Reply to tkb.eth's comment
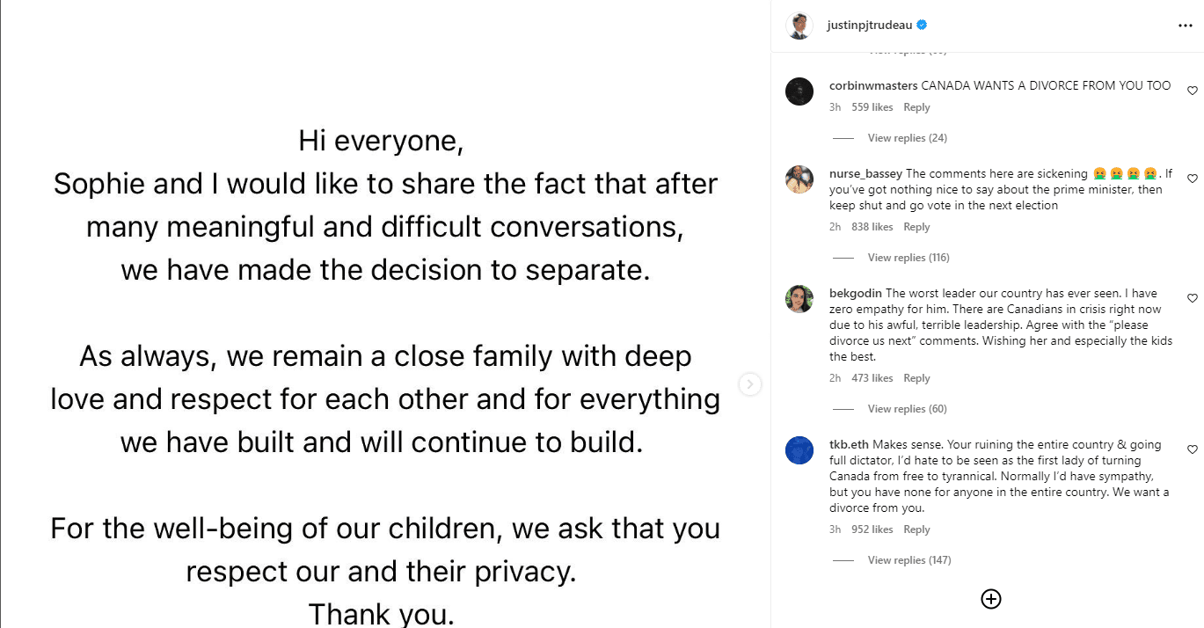 tap(916, 529)
